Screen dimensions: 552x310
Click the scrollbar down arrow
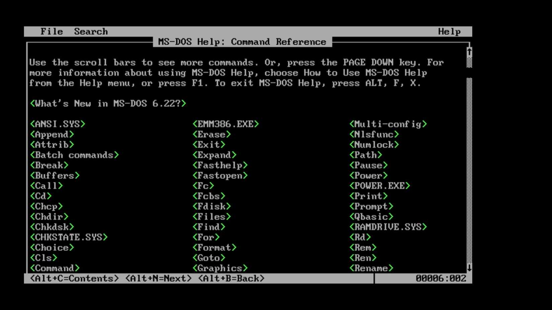pos(469,268)
